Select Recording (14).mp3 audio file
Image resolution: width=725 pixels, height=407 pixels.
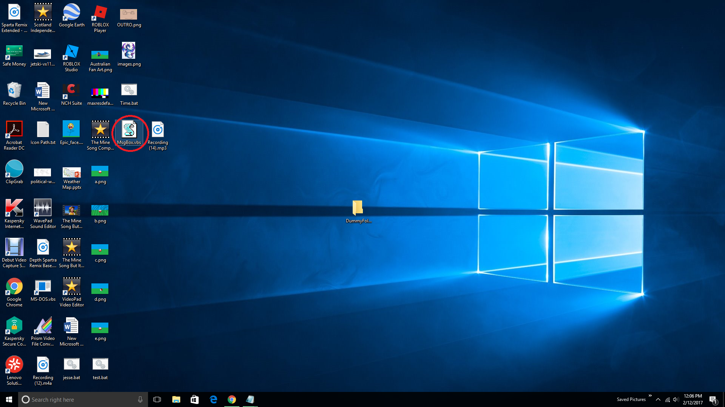[158, 136]
